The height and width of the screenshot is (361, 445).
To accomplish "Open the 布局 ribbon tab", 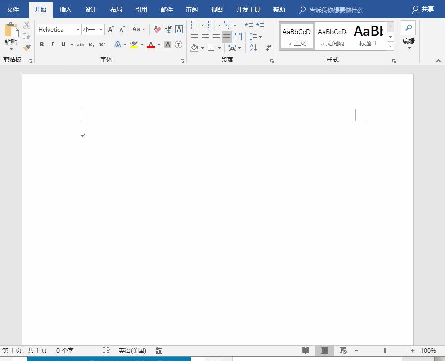I will [116, 10].
